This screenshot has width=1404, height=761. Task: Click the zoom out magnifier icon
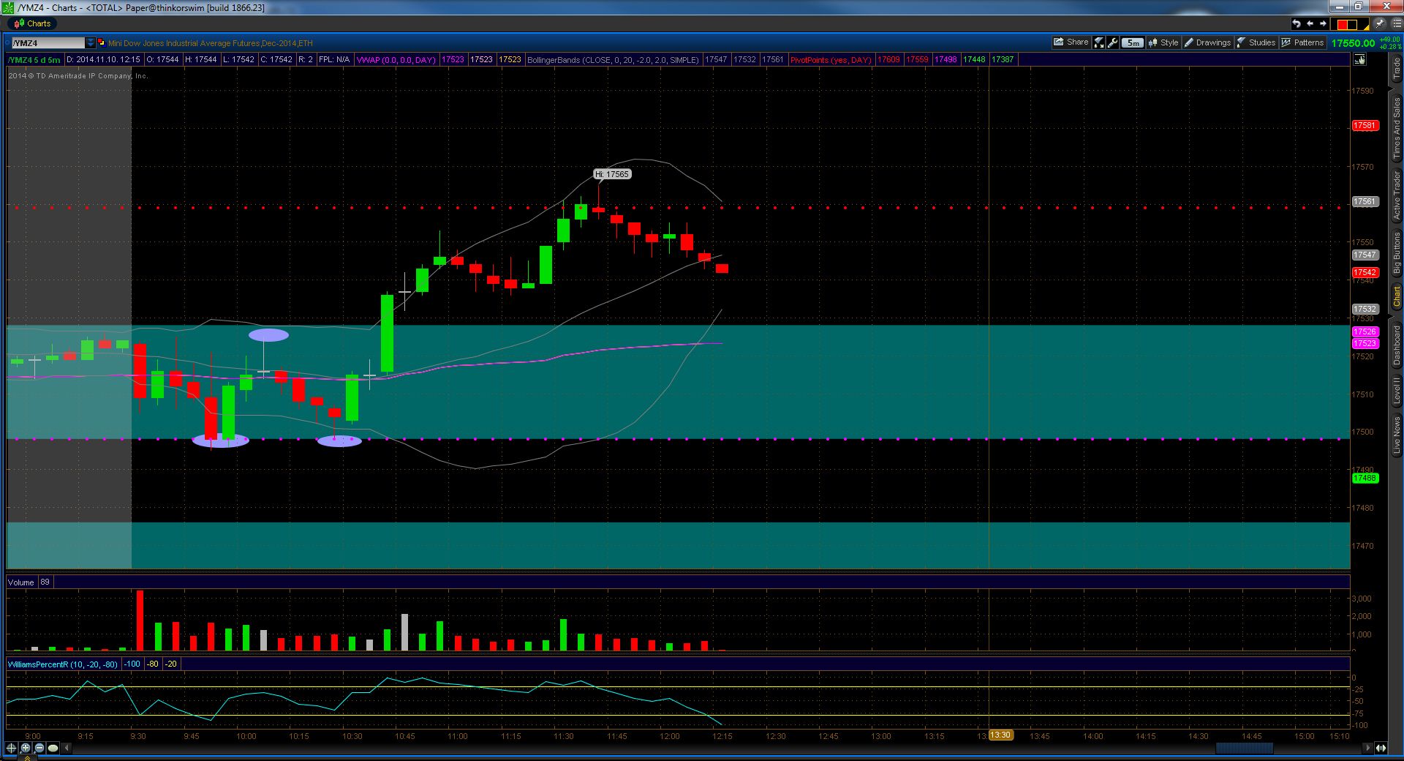39,748
